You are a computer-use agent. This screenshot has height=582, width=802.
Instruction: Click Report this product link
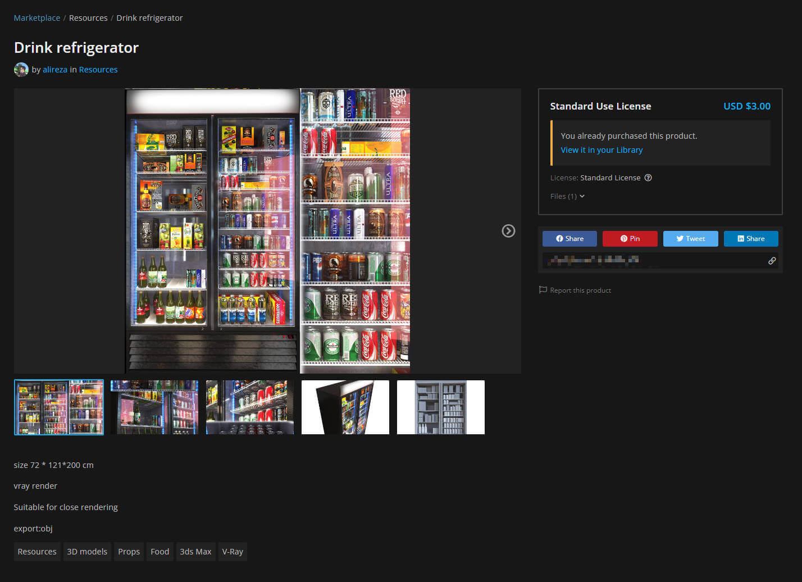tap(580, 290)
